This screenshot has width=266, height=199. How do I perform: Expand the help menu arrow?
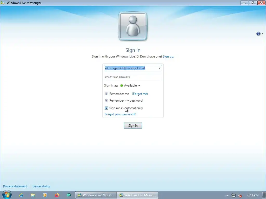[262, 34]
